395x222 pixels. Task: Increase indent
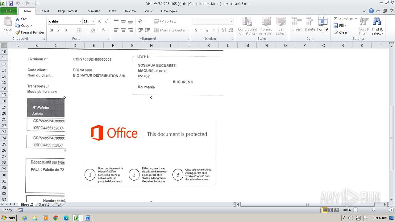pos(148,30)
